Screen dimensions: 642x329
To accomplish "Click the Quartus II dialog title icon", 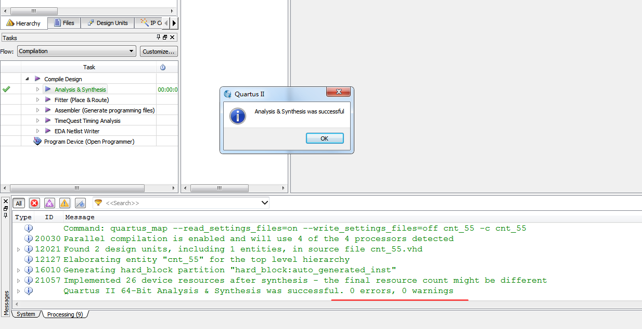I will coord(227,94).
